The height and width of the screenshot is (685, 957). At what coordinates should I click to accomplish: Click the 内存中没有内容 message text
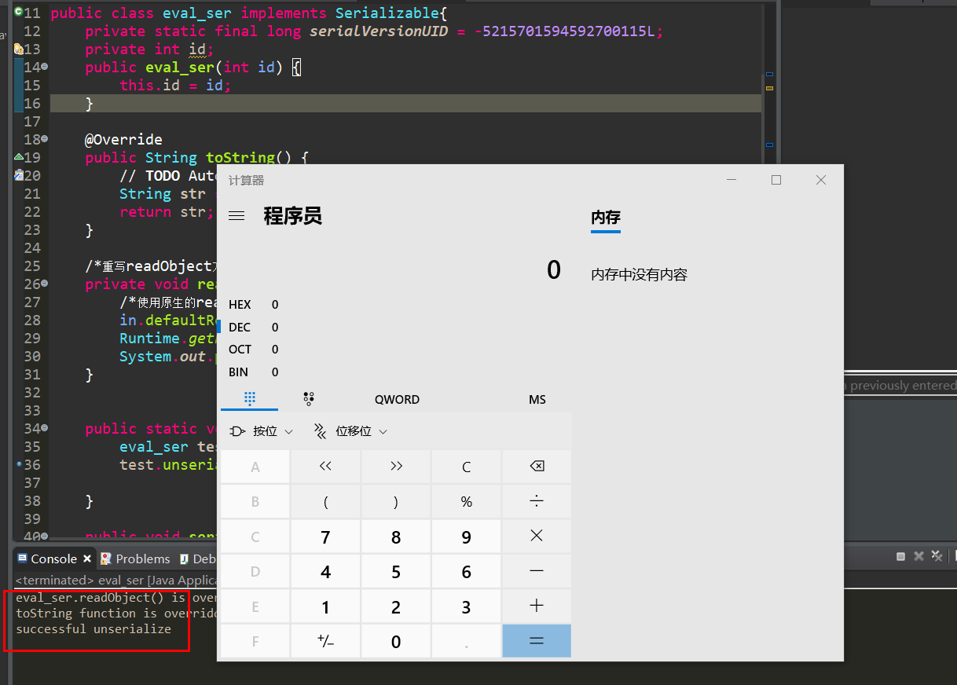[x=640, y=275]
